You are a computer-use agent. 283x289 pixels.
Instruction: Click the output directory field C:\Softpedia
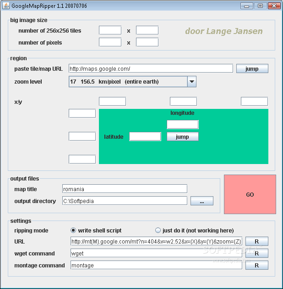(x=125, y=201)
